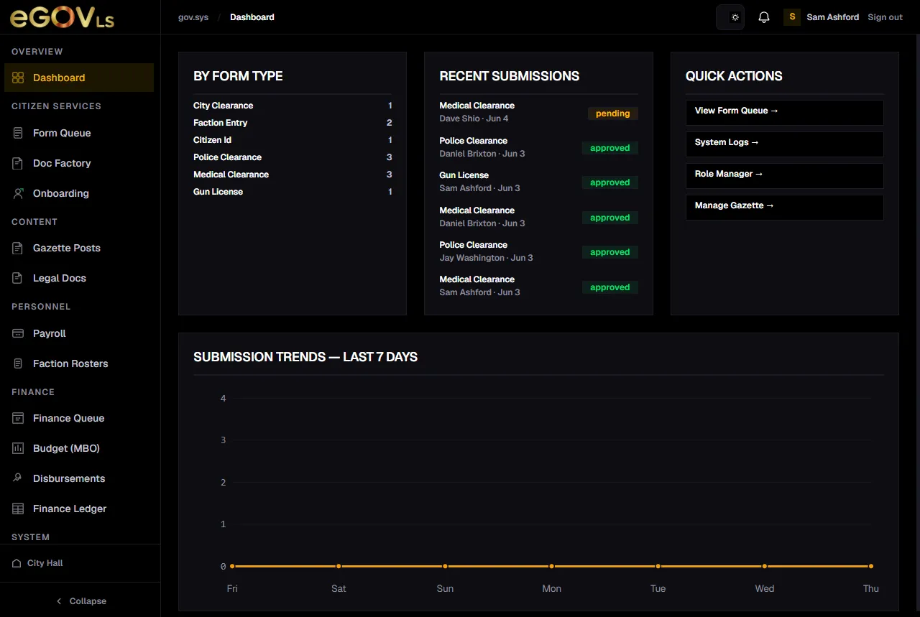
Task: Click the Finance Queue document icon
Action: pyautogui.click(x=18, y=418)
